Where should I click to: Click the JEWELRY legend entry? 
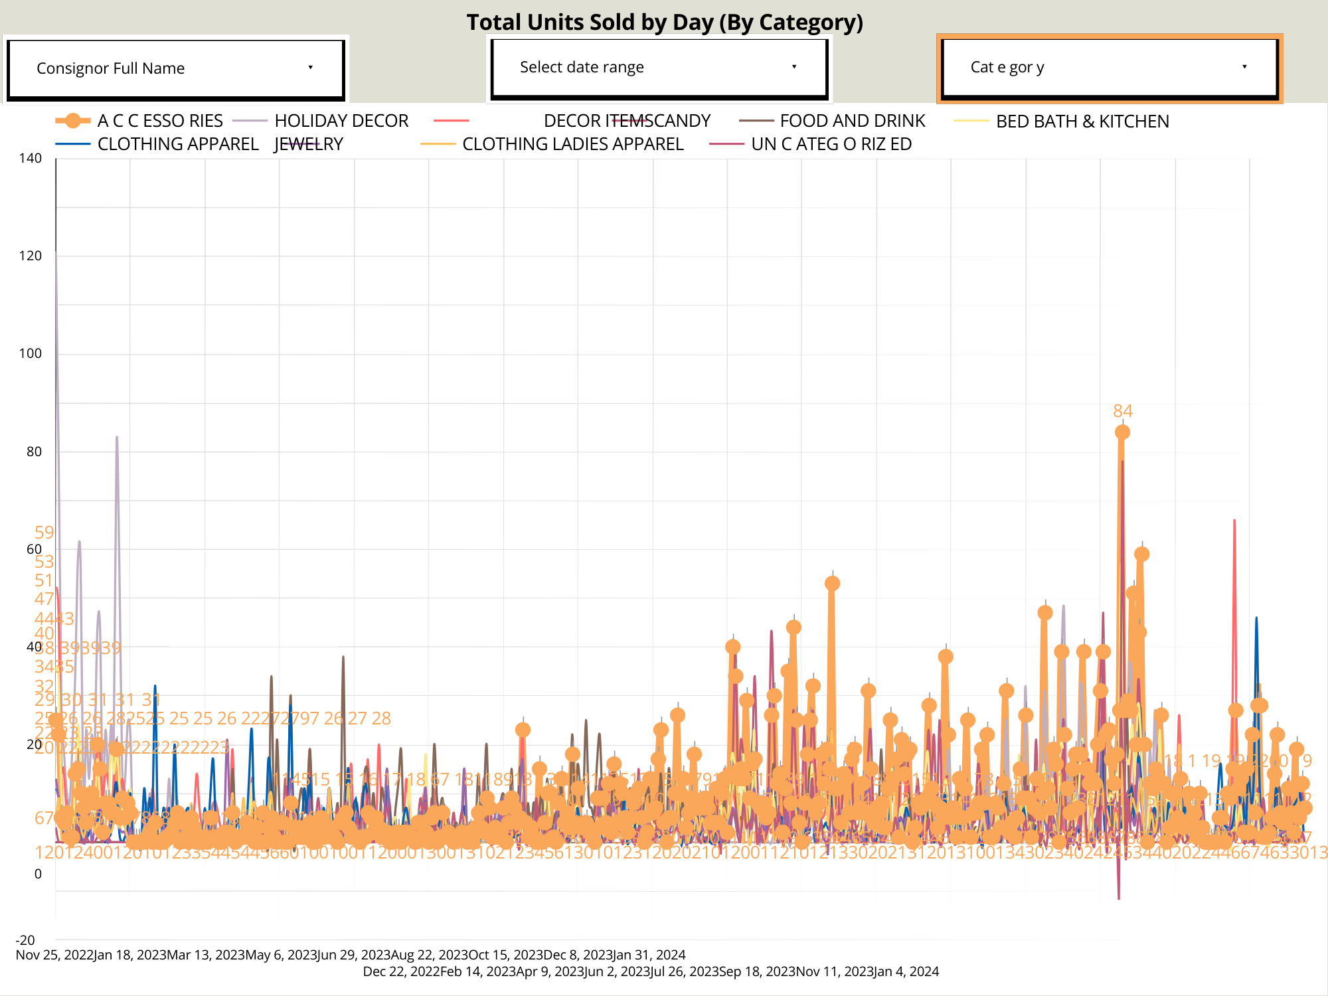308,144
